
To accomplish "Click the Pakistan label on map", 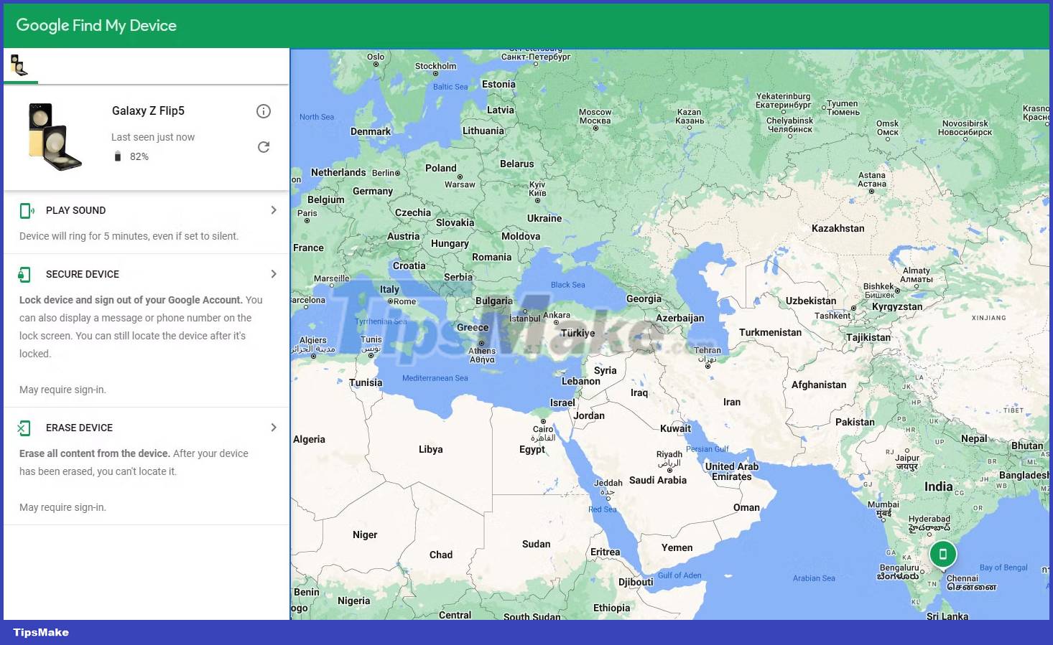I will [x=855, y=422].
